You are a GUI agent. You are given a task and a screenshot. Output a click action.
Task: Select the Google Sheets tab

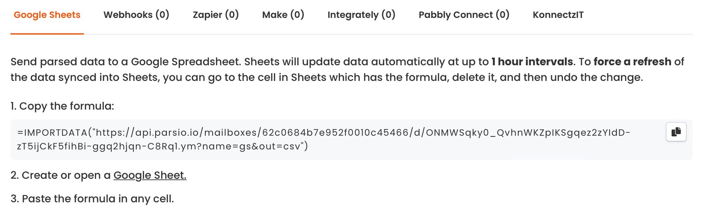[47, 15]
